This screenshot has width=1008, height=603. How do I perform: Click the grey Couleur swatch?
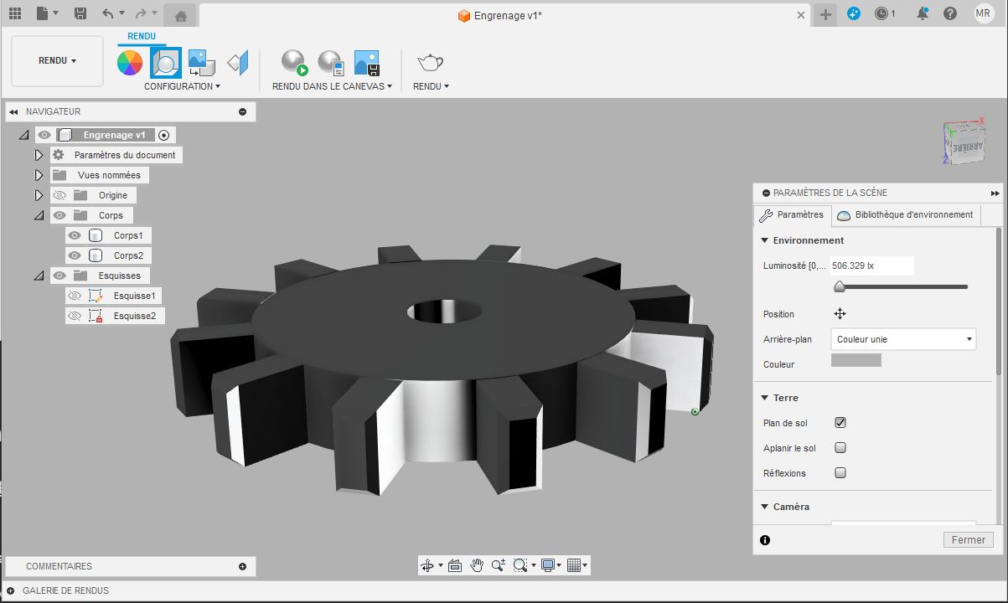point(856,360)
